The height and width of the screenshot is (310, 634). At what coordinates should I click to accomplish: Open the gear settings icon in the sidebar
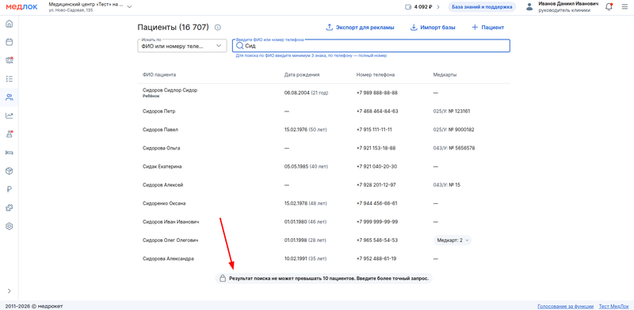pos(9,226)
